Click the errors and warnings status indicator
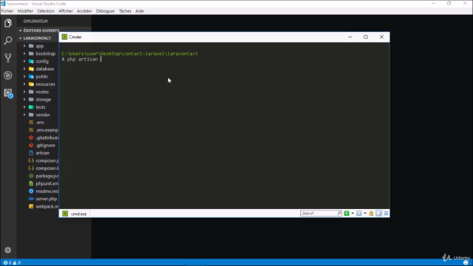 [x=12, y=263]
